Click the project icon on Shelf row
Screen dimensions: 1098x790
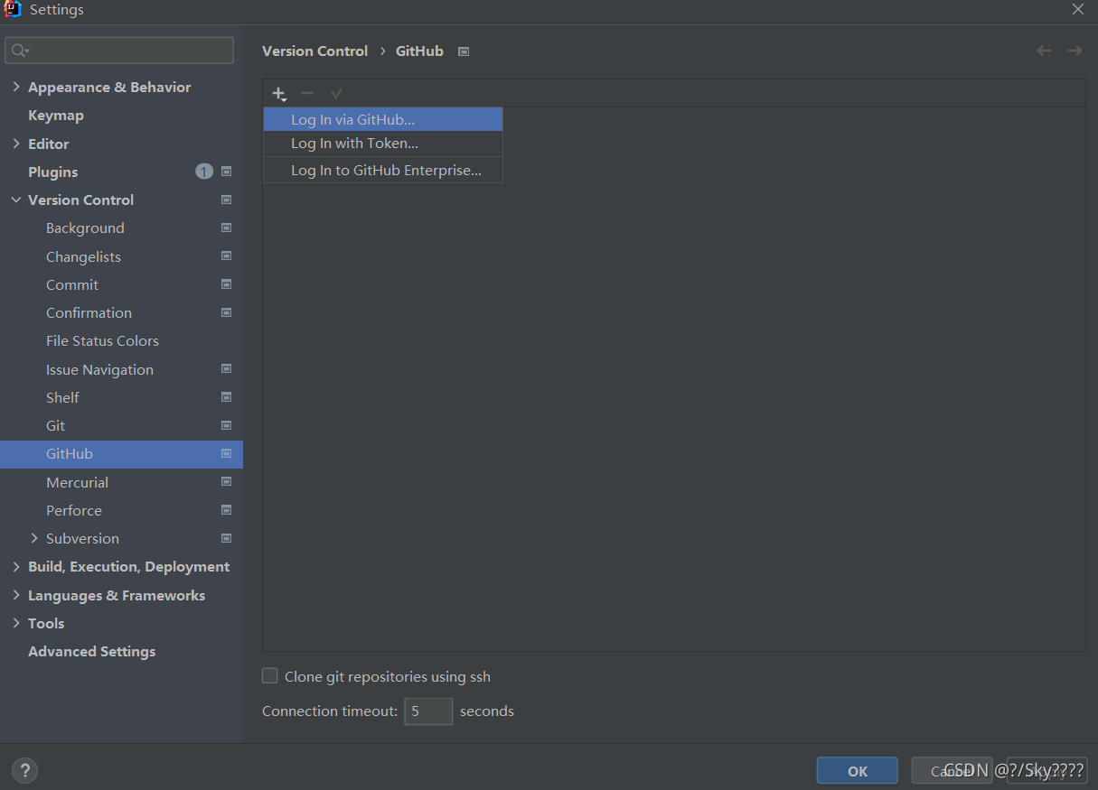coord(226,397)
